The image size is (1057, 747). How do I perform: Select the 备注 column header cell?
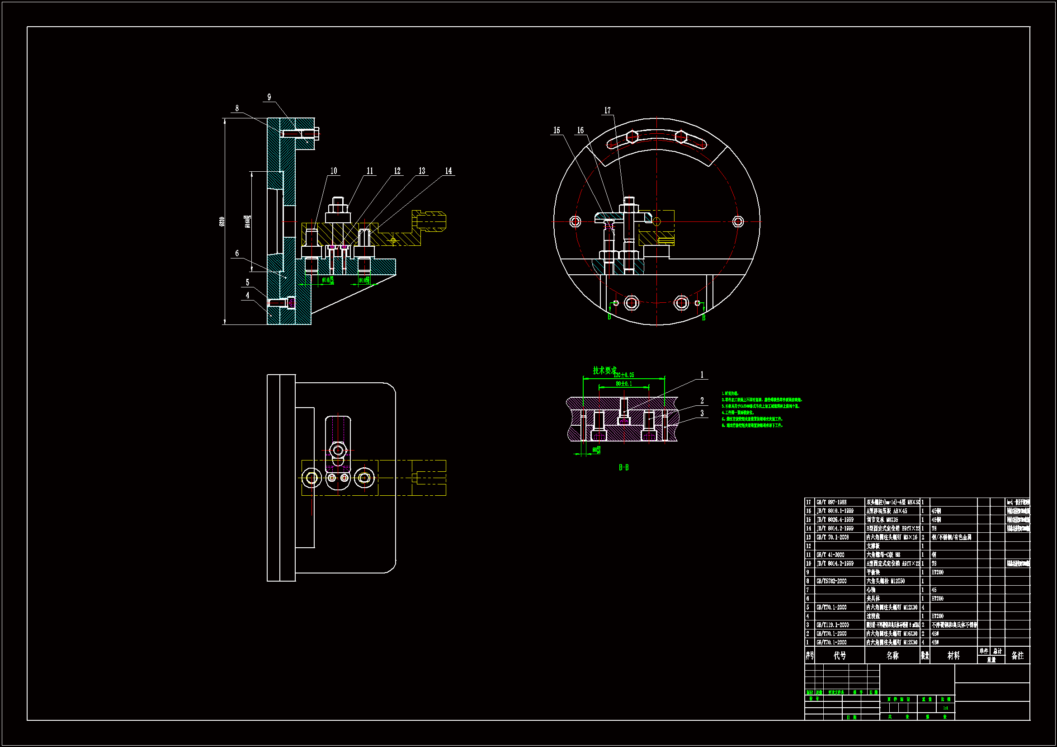pyautogui.click(x=1017, y=655)
